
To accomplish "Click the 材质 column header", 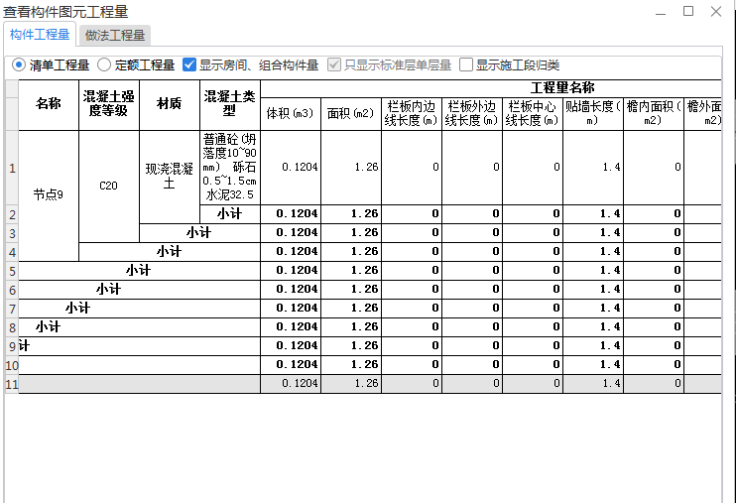I will pos(170,105).
